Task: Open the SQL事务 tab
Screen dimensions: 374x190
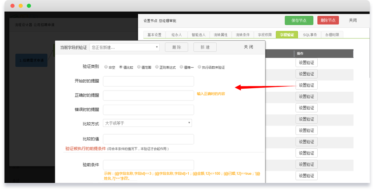Action: coord(309,35)
